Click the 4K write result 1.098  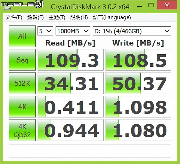click(138, 107)
